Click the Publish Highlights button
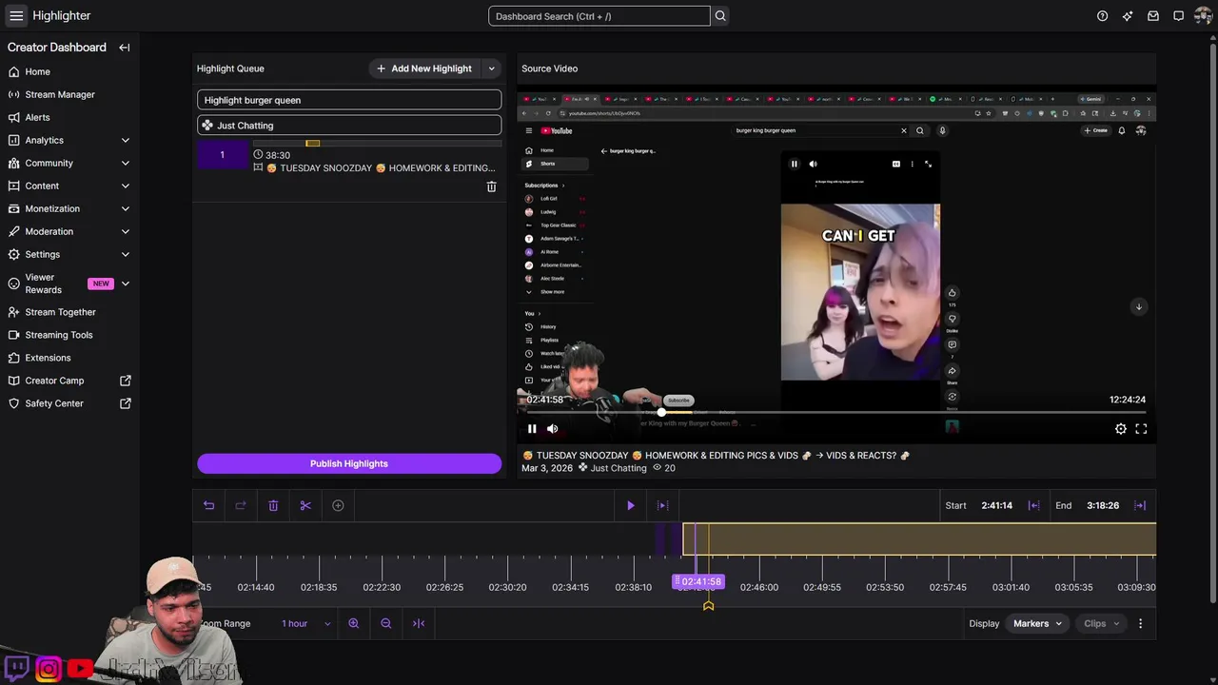 [x=349, y=464]
